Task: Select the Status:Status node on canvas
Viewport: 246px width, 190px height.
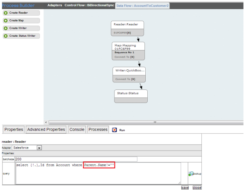Action: [131, 96]
